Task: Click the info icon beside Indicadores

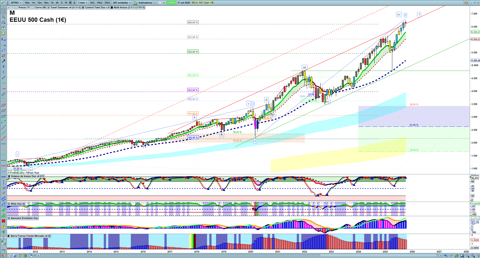Action: pos(160,3)
